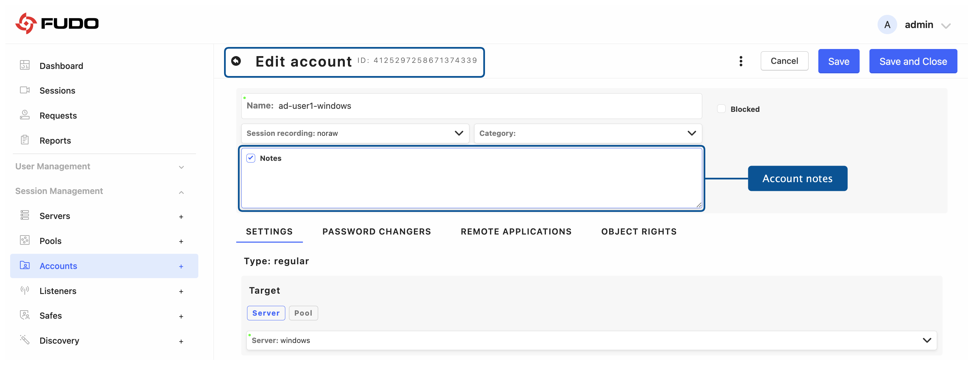Click the Listeners antenna icon
Image resolution: width=973 pixels, height=368 pixels.
pyautogui.click(x=25, y=290)
